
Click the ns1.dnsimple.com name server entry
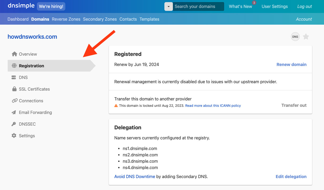[140, 148]
